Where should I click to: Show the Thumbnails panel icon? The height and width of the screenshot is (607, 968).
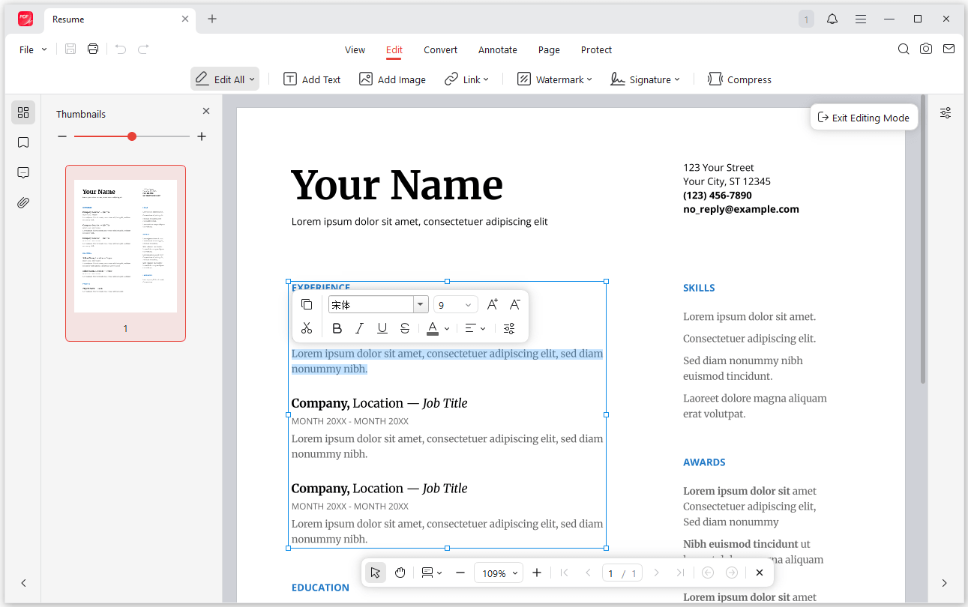pyautogui.click(x=23, y=112)
